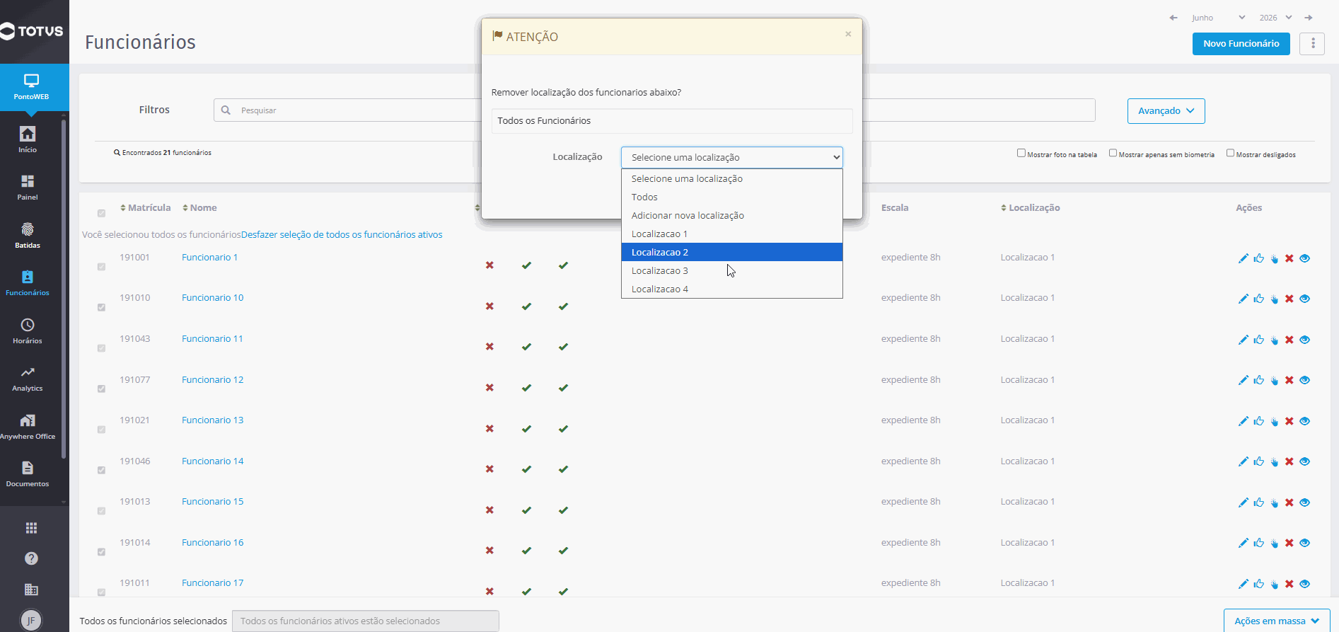Open the company building icon in sidebar
1339x632 pixels.
(31, 590)
